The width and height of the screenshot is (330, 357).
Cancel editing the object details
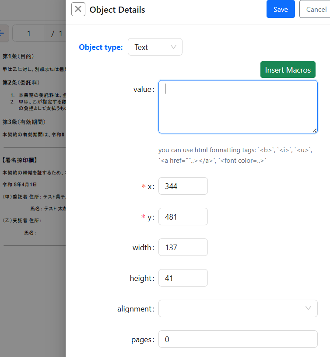[315, 9]
